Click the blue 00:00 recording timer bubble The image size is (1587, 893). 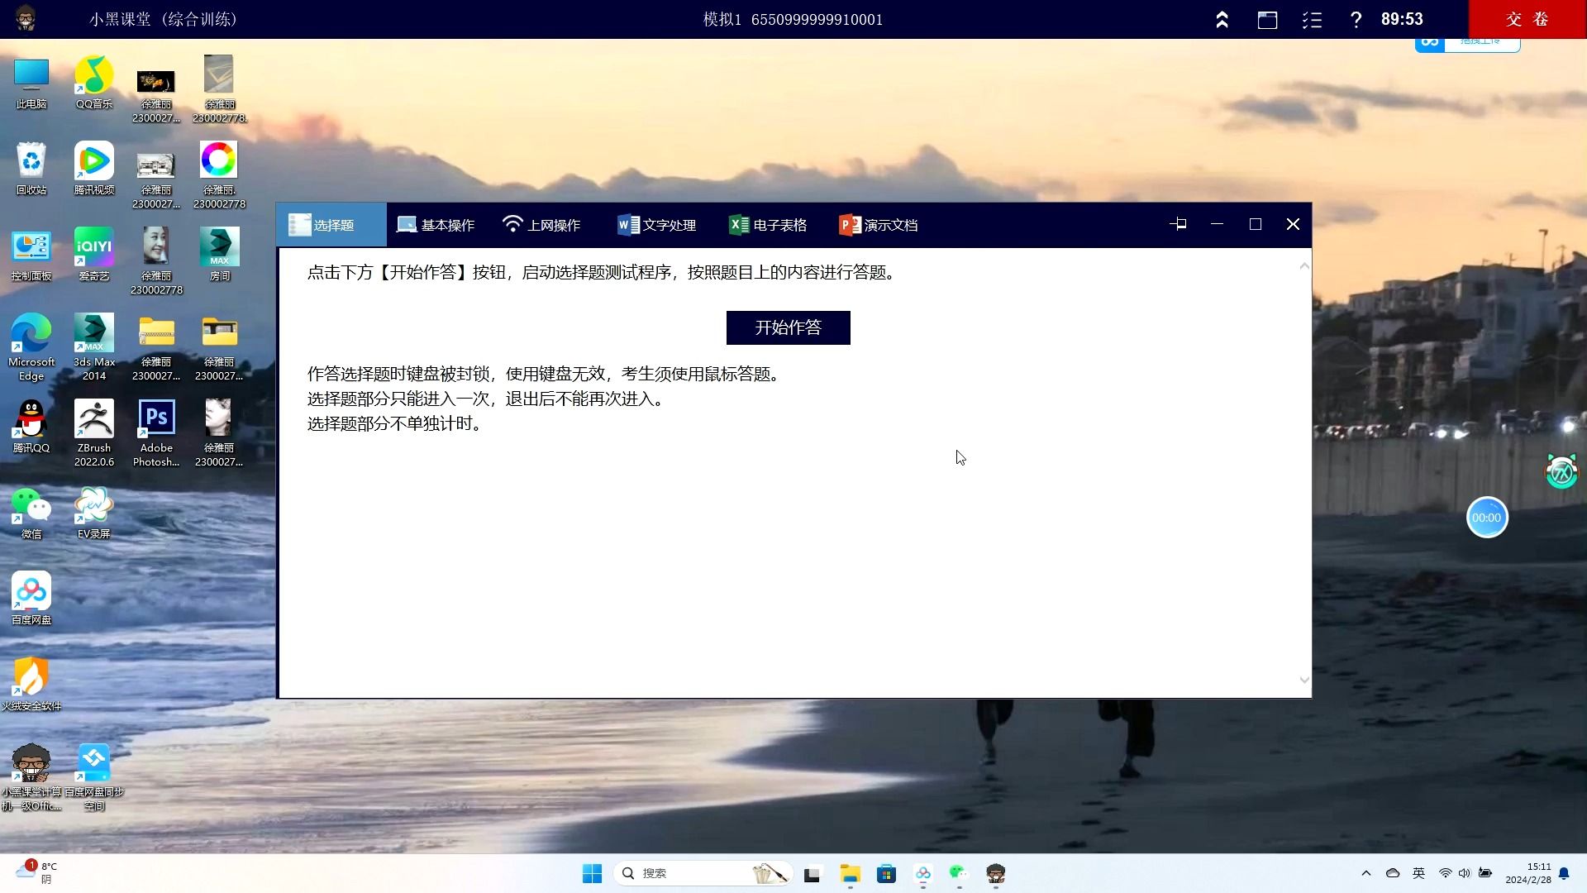1486,518
